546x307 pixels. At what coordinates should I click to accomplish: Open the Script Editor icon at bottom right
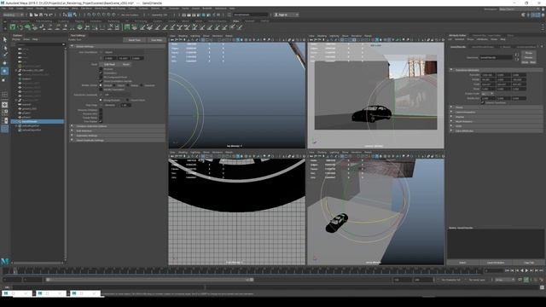pyautogui.click(x=542, y=287)
